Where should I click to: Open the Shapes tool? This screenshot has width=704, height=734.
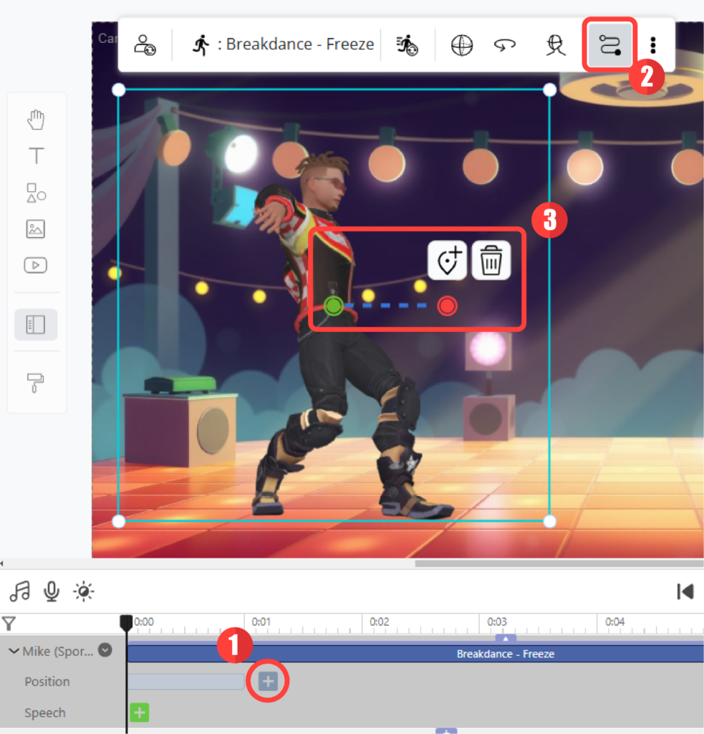(37, 193)
